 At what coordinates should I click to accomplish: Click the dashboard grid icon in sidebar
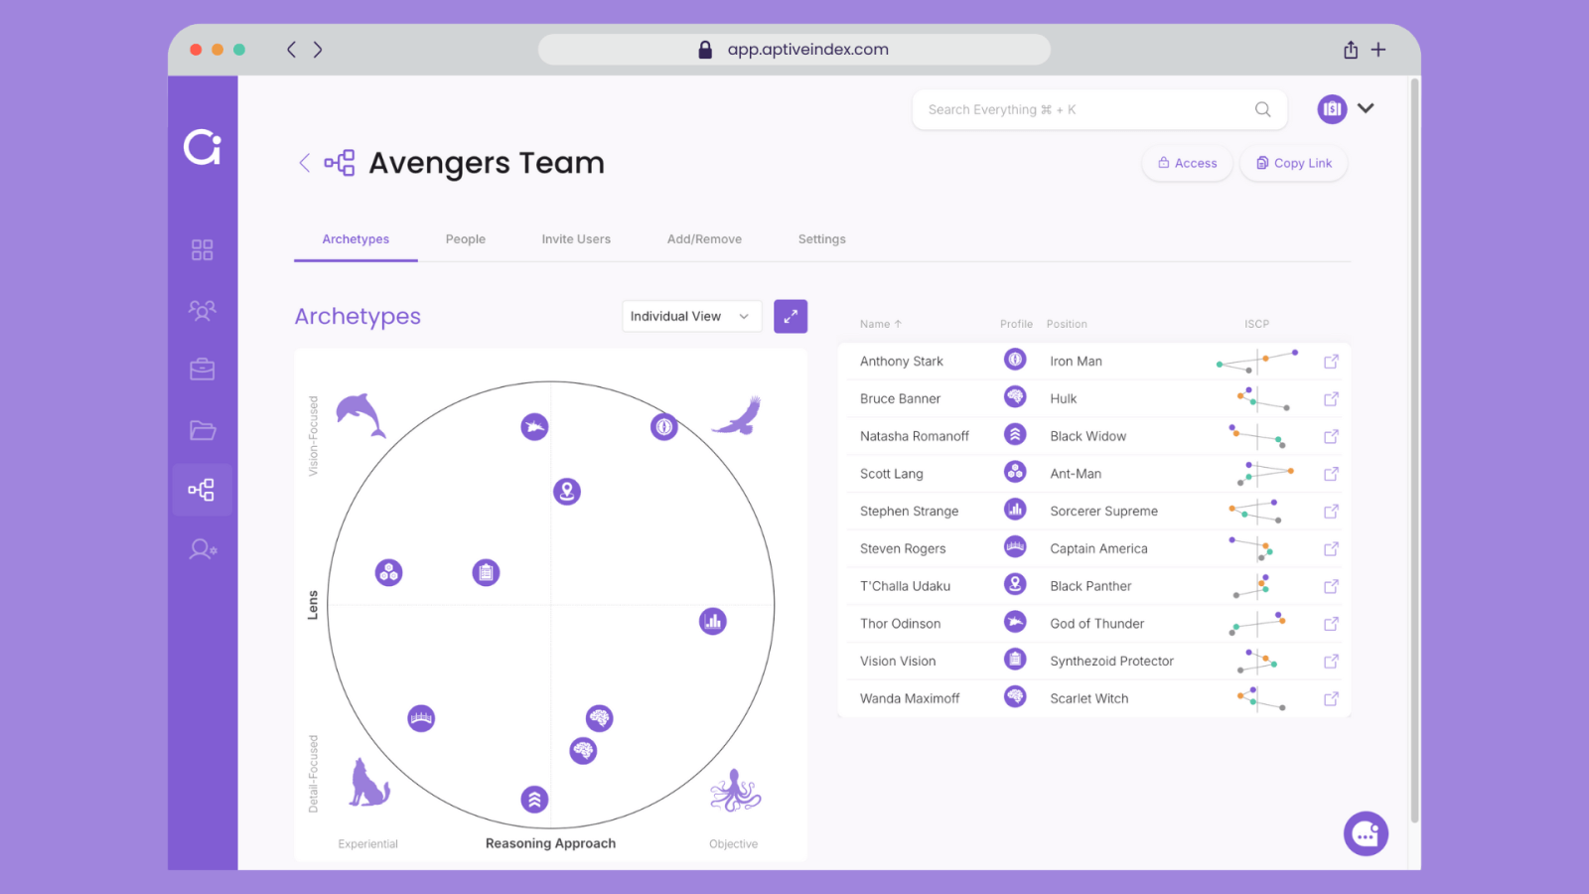(x=202, y=249)
